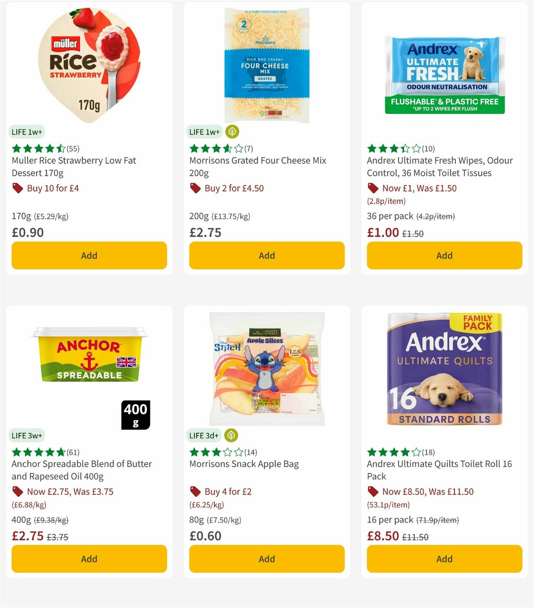
Task: Click the red offer tag icon on Muller Rice Dessert
Action: click(17, 188)
